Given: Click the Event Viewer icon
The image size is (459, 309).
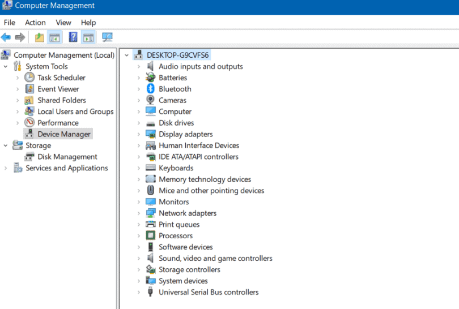Looking at the screenshot, I should tap(29, 89).
